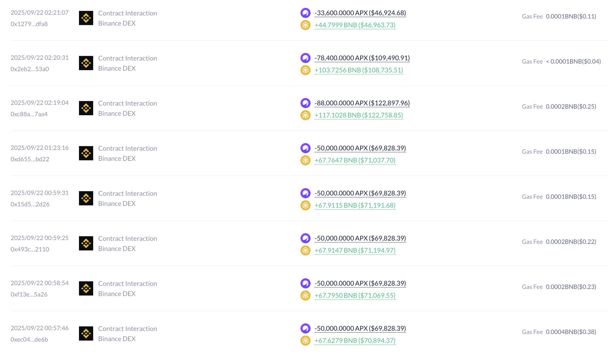The image size is (608, 355).
Task: Click APX token icon beside -88,000.0000 APX
Action: (x=305, y=103)
